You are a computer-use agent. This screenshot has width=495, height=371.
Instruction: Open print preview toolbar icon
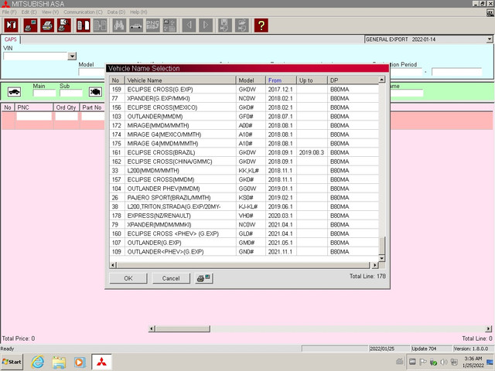[x=64, y=26]
